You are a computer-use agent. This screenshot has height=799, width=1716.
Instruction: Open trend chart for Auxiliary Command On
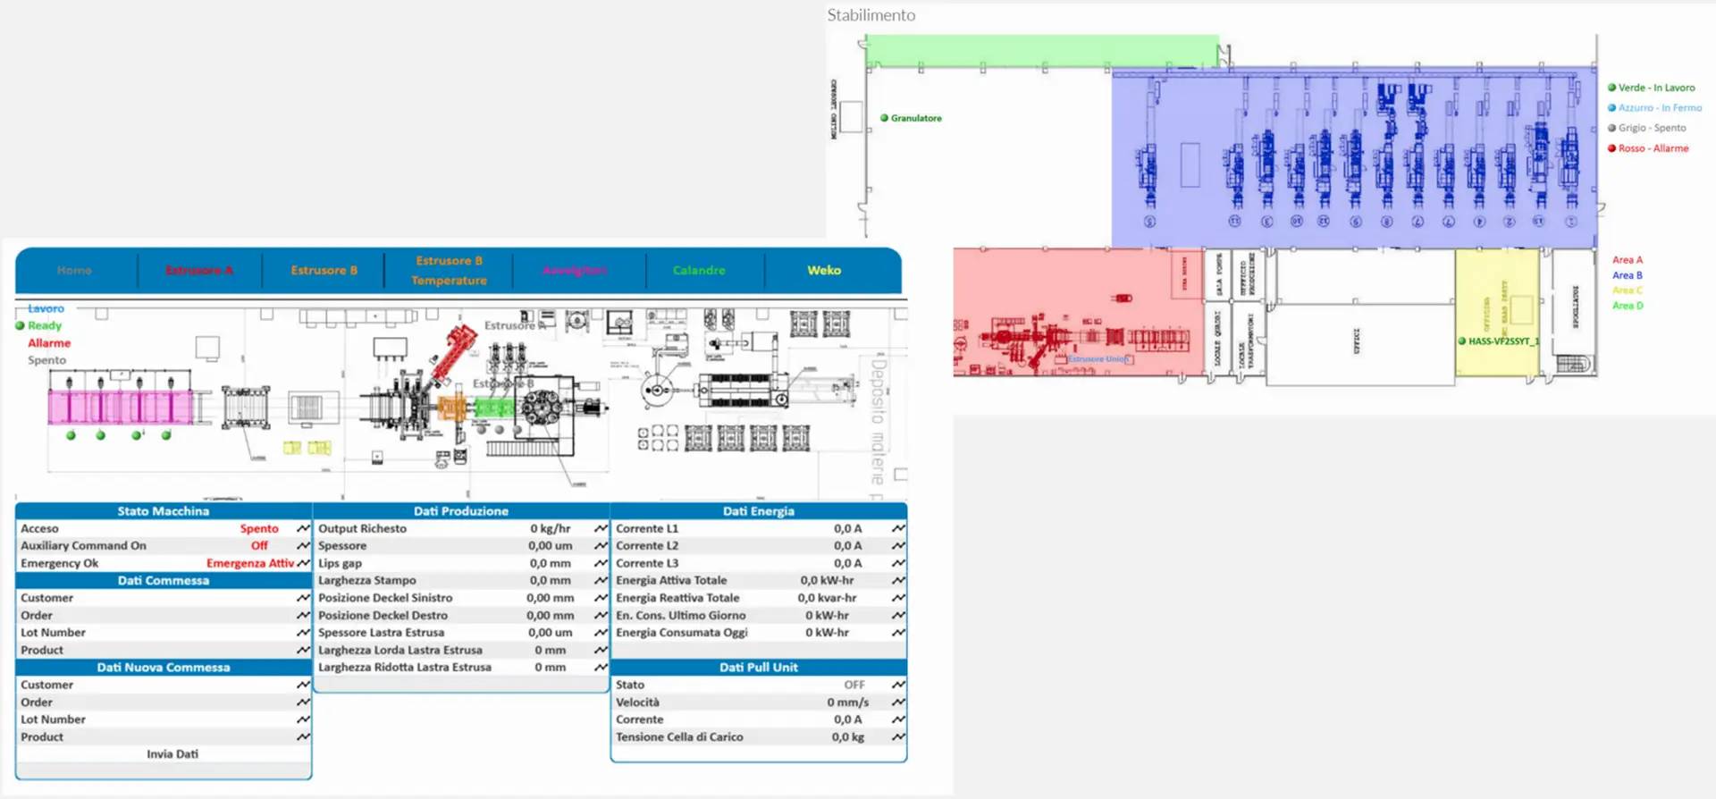[x=303, y=546]
